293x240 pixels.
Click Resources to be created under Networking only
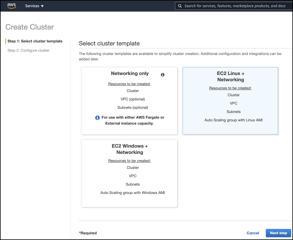(x=129, y=84)
